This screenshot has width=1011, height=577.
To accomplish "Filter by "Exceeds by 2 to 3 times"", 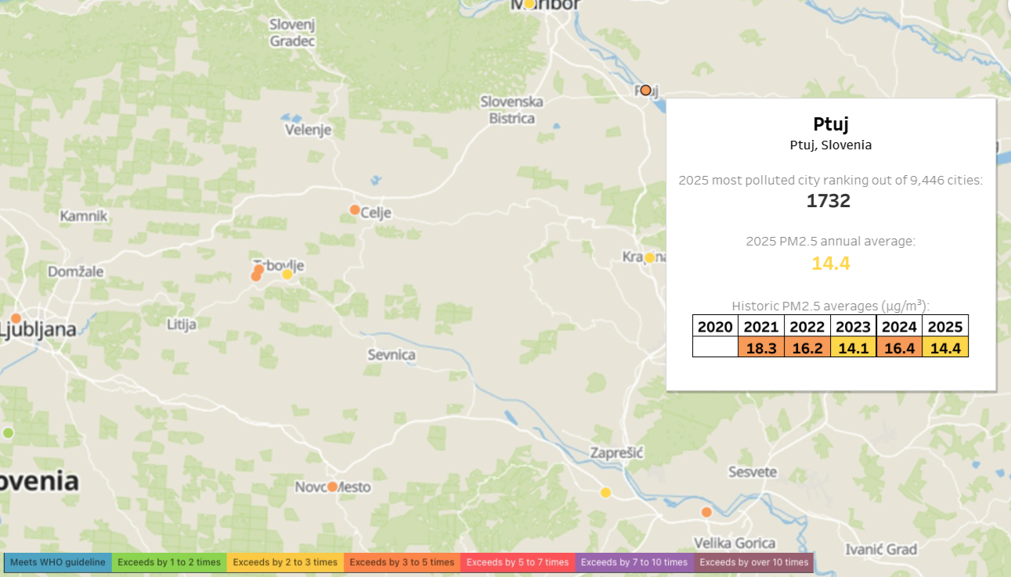I will (x=285, y=562).
